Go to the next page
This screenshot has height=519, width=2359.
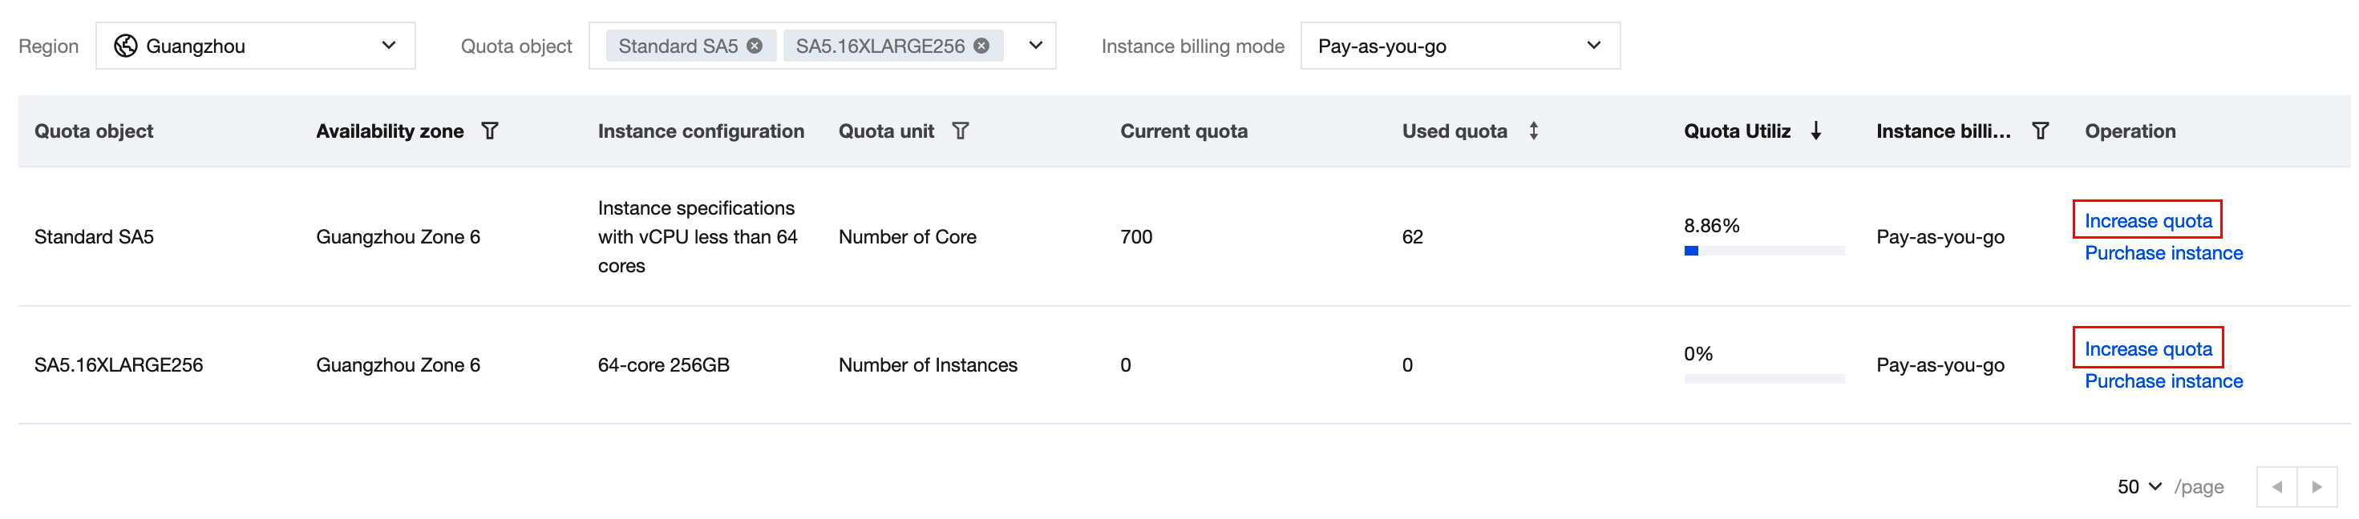point(2317,487)
